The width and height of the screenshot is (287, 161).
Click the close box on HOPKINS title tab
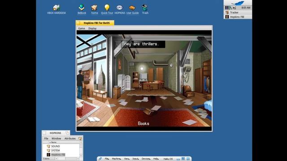pos(44,133)
